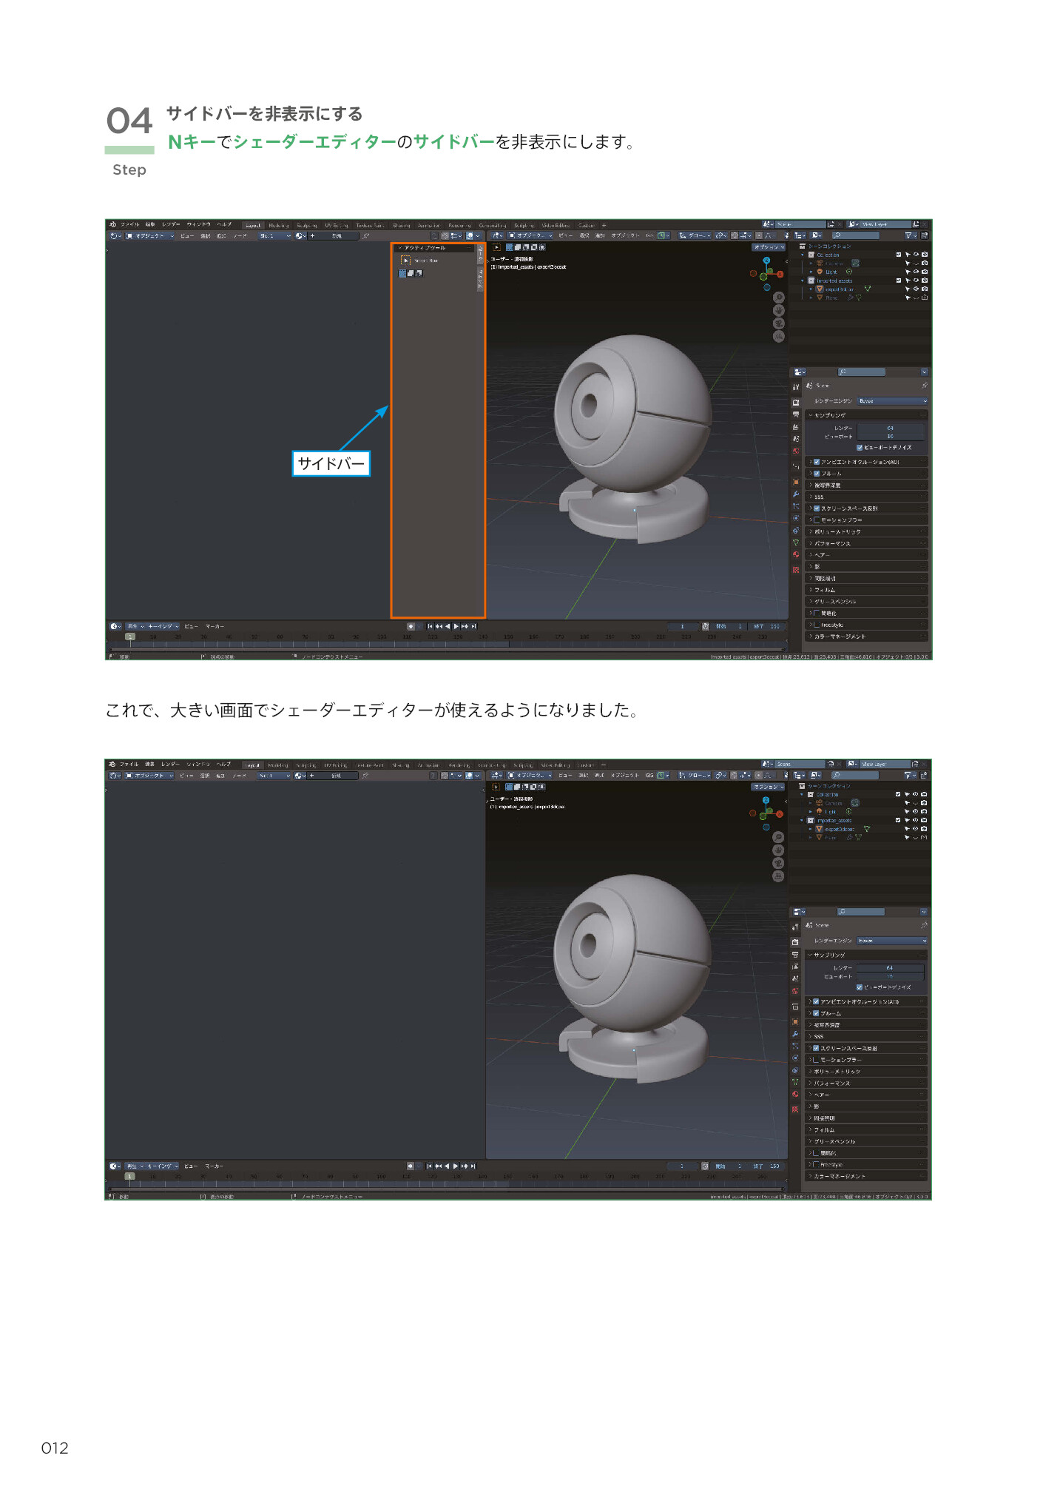Uncheck ビューポートデノイズ in upper screenshot
1060x1498 pixels.
tap(860, 448)
